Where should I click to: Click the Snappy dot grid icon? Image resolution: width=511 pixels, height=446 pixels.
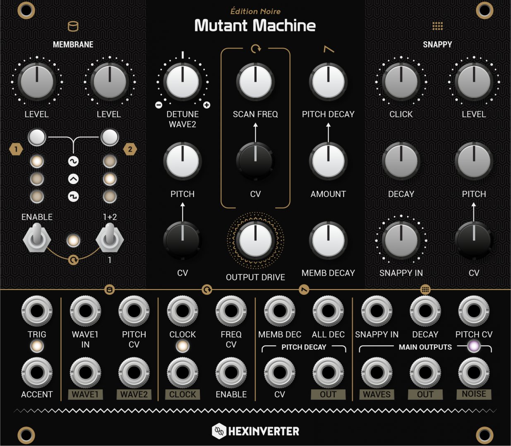pyautogui.click(x=437, y=26)
